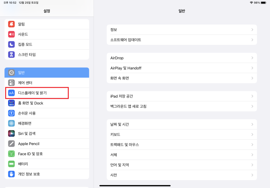270x188 pixels.
Task: Open the 날짜 및 시간 chevron
Action: (x=252, y=124)
